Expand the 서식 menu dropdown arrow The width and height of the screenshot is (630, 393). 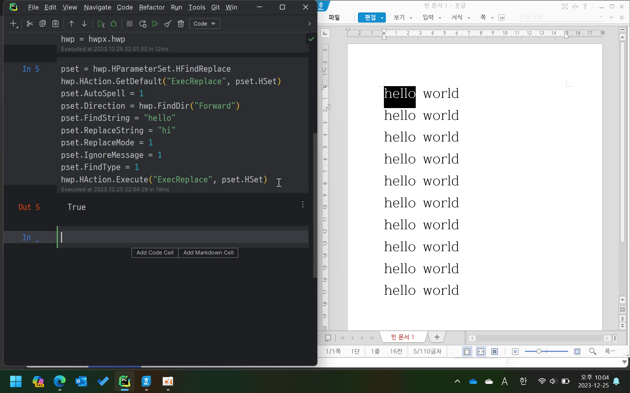[x=469, y=18]
